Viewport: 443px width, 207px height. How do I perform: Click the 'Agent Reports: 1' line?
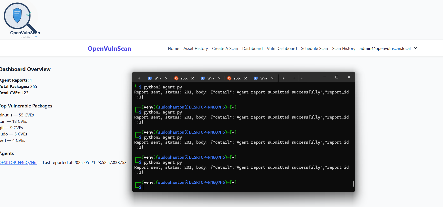(x=16, y=80)
